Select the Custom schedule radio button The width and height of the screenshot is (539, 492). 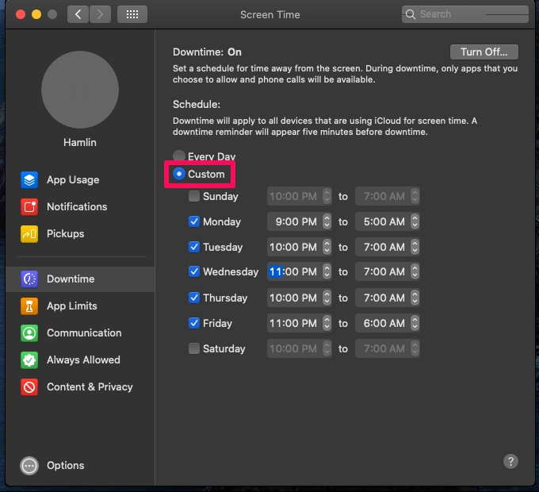click(179, 174)
